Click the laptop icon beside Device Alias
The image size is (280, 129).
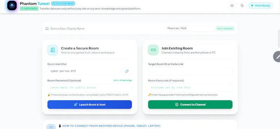click(x=47, y=29)
